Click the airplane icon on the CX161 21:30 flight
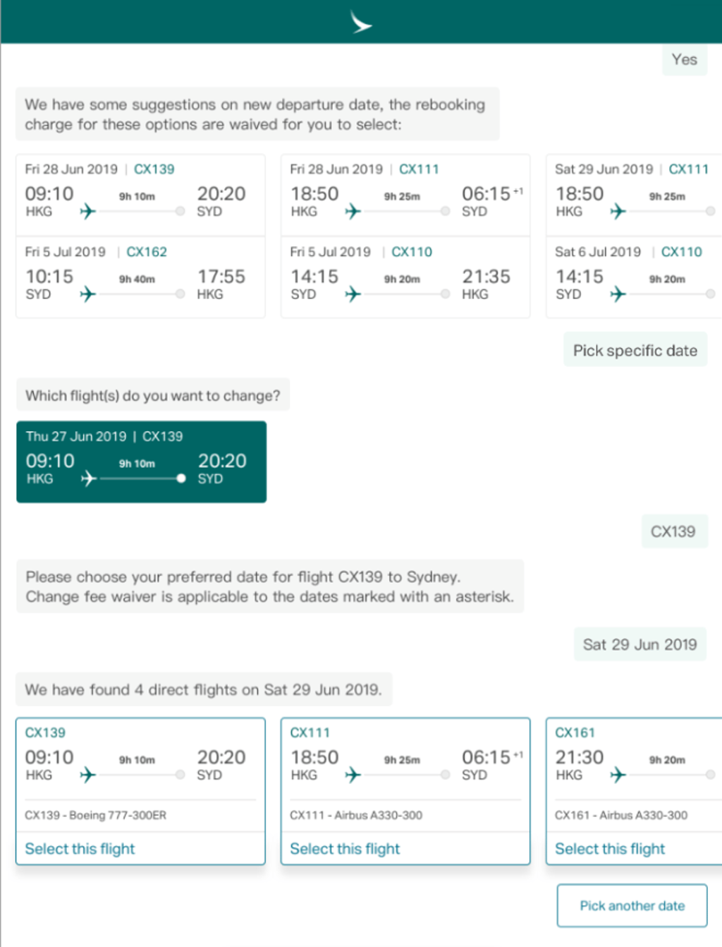722x947 pixels. click(618, 775)
